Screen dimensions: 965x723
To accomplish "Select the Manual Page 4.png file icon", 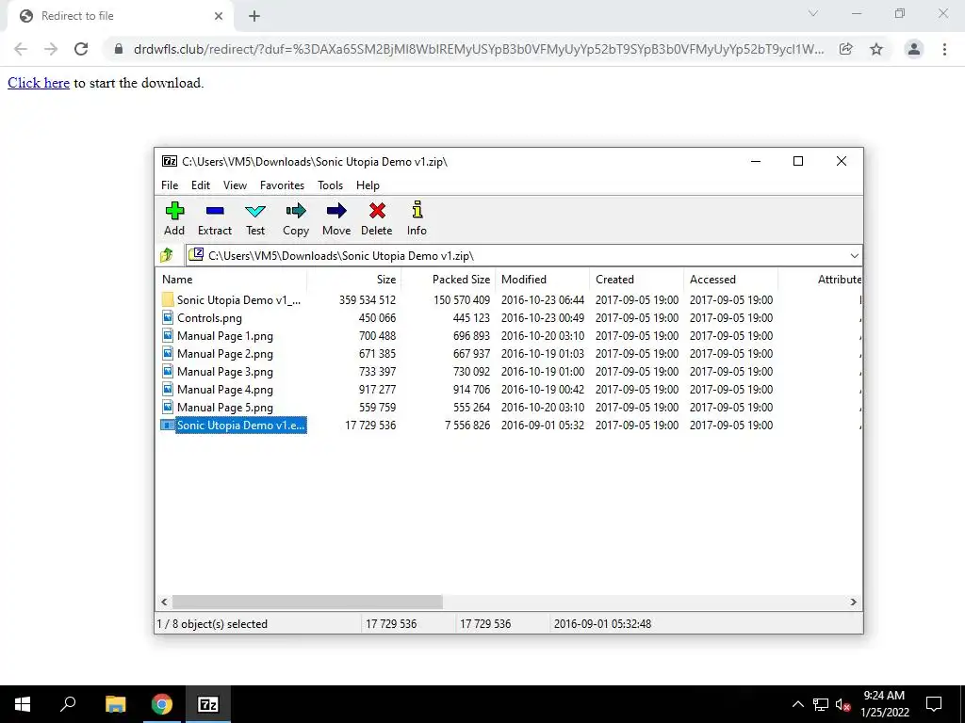I will click(x=168, y=389).
